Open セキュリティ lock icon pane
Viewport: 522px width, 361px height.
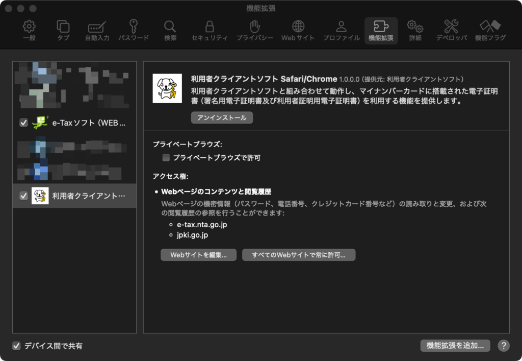click(210, 31)
